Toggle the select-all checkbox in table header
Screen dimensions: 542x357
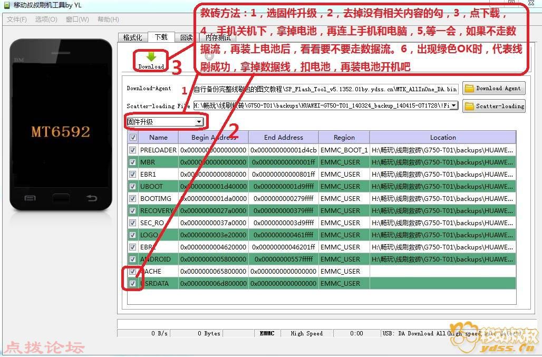(133, 138)
